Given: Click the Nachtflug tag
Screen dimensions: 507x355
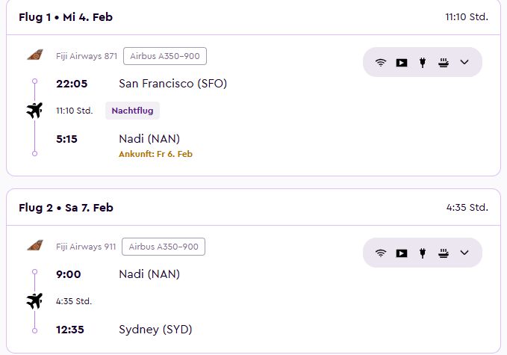Looking at the screenshot, I should 132,111.
